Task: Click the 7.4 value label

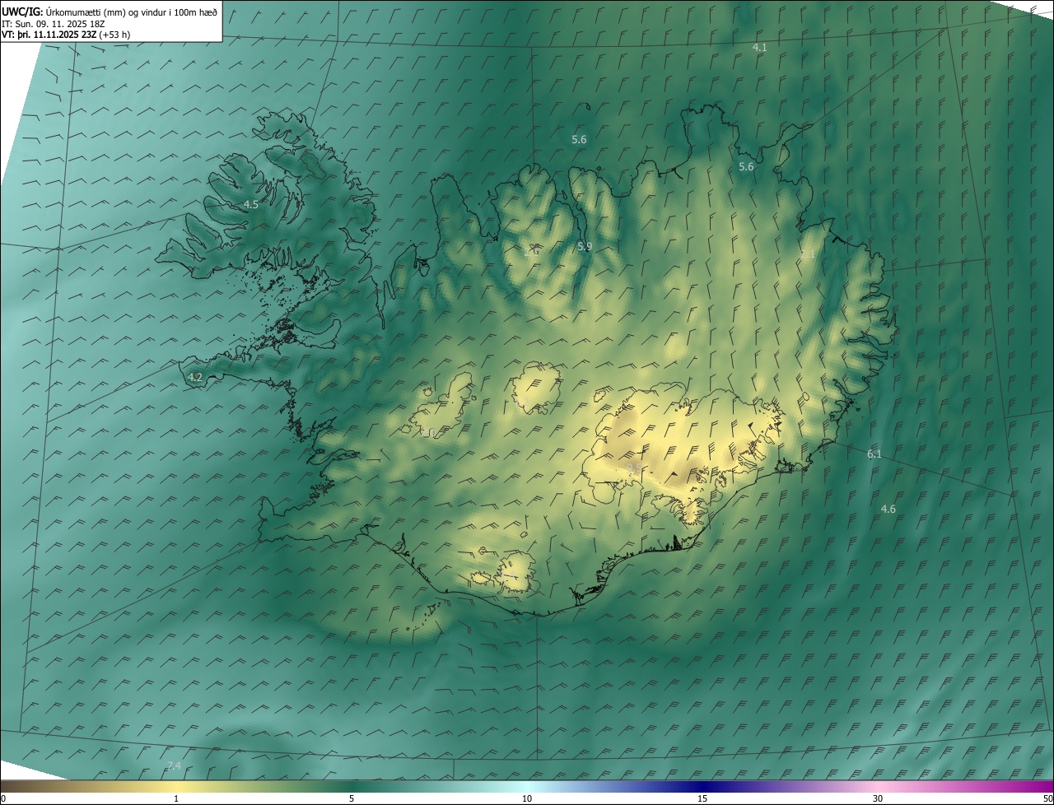Action: pos(174,766)
